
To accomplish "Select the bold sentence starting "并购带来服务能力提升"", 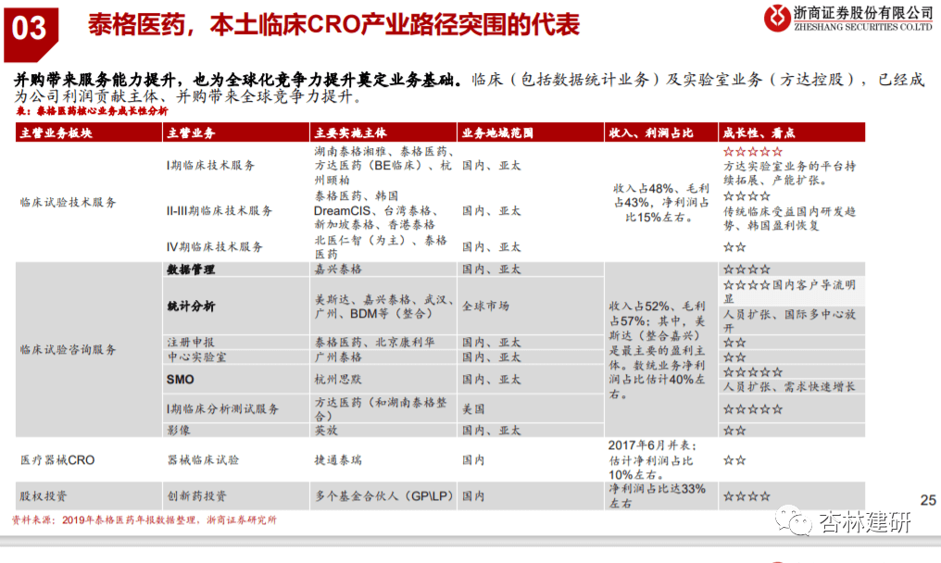I will pos(238,80).
